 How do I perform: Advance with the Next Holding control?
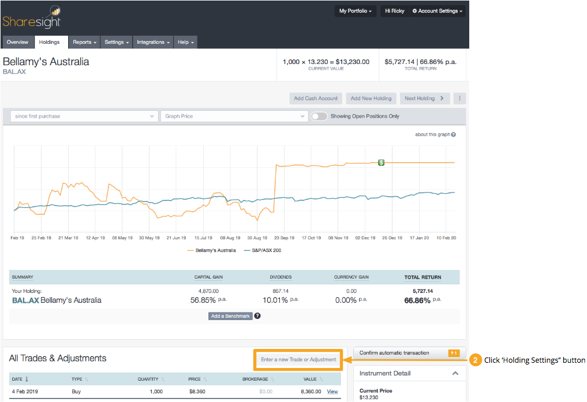(x=425, y=98)
